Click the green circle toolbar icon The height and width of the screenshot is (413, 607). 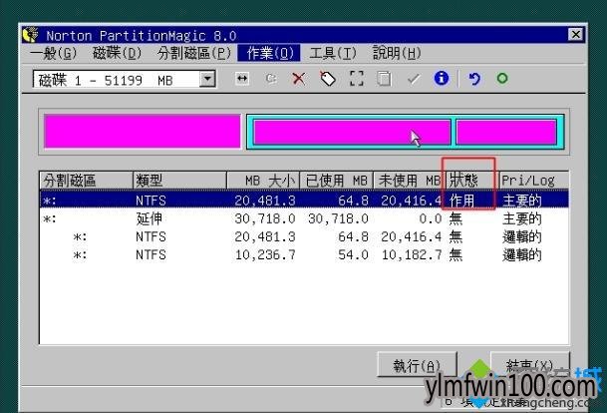502,79
